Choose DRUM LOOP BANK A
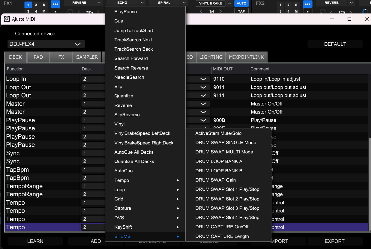This screenshot has width=371, height=249. [228, 162]
